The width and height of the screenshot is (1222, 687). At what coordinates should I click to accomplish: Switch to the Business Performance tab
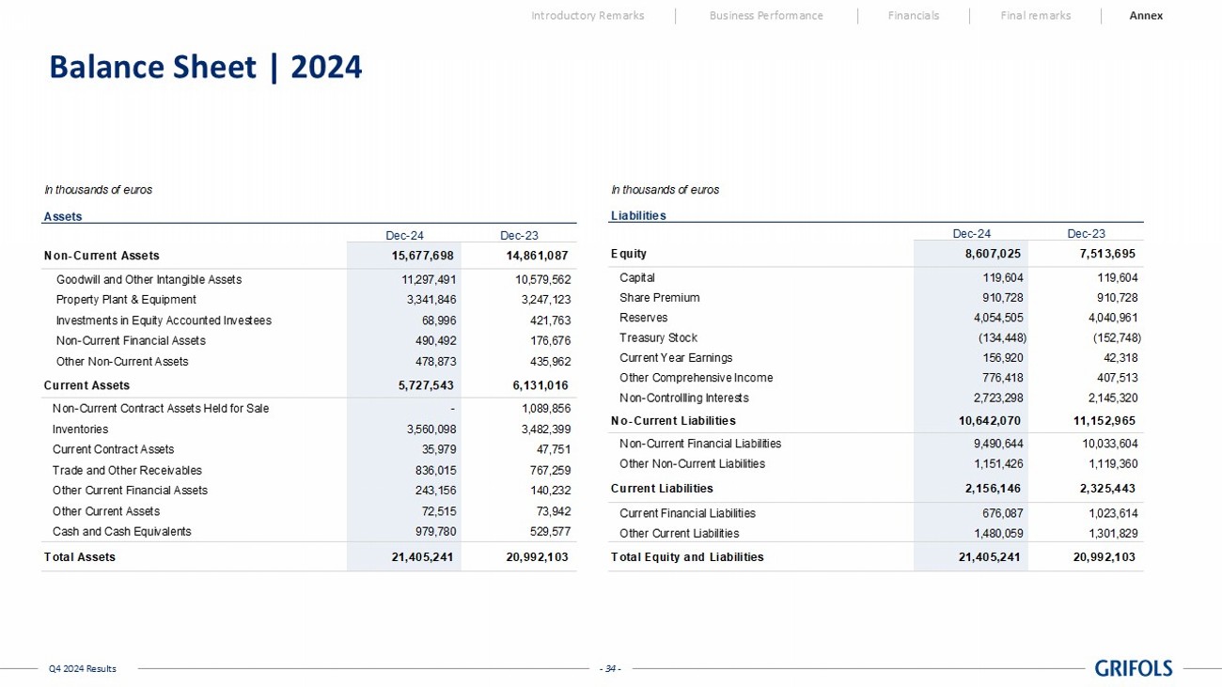click(765, 15)
